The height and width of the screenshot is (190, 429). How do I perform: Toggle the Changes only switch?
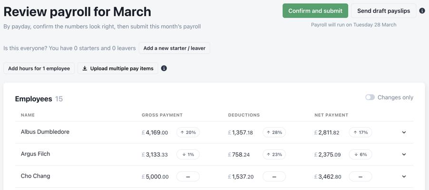pyautogui.click(x=370, y=97)
